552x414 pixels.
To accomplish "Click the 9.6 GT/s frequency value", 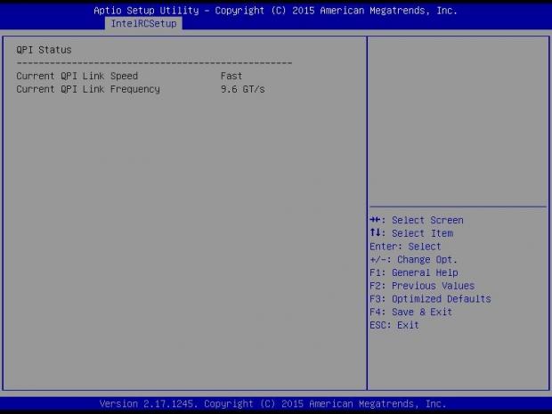I will (x=242, y=89).
